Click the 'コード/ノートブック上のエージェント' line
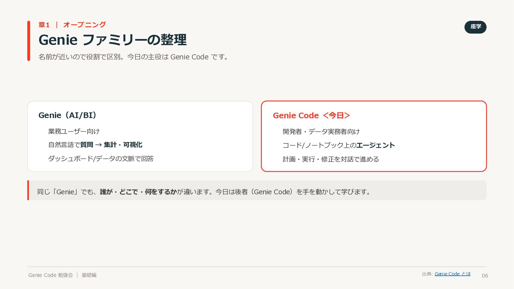 coord(339,145)
